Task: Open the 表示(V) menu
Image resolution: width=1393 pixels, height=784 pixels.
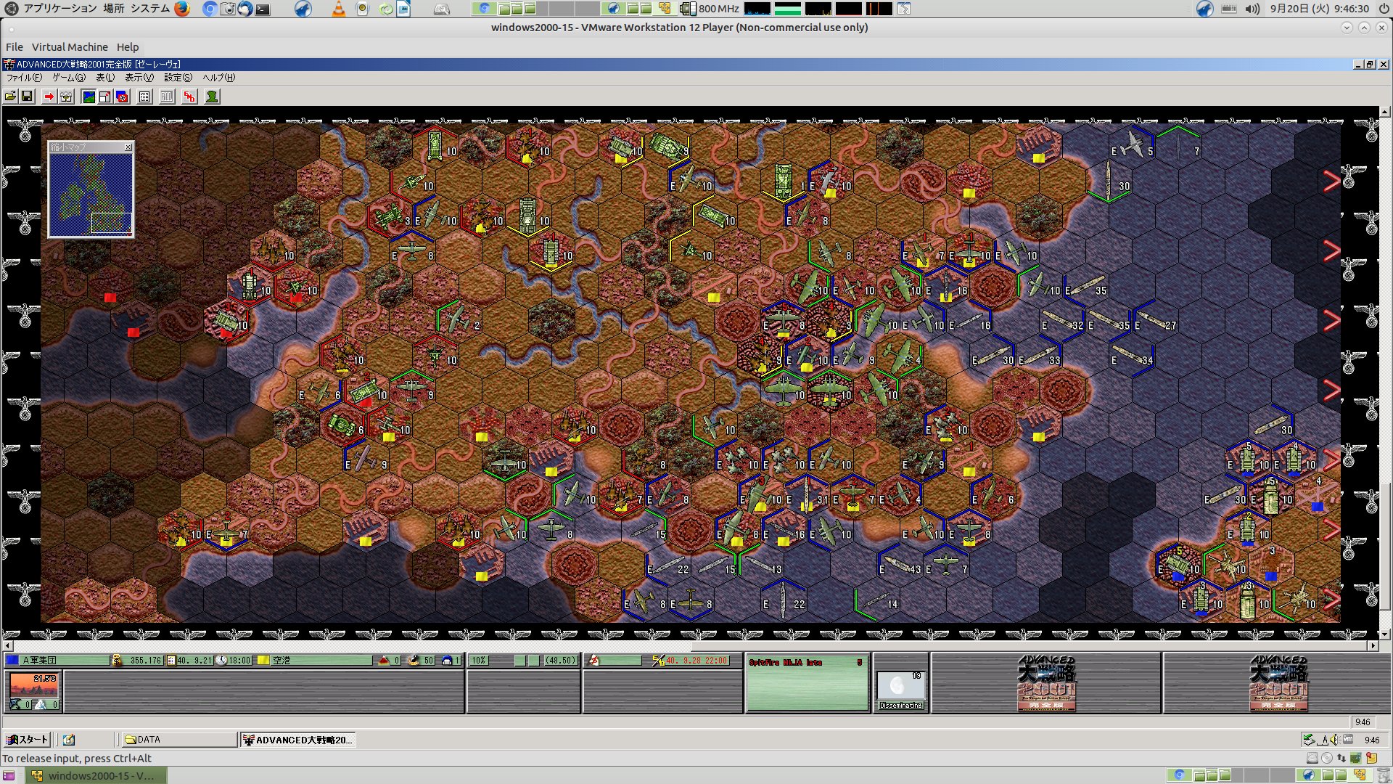Action: [139, 78]
